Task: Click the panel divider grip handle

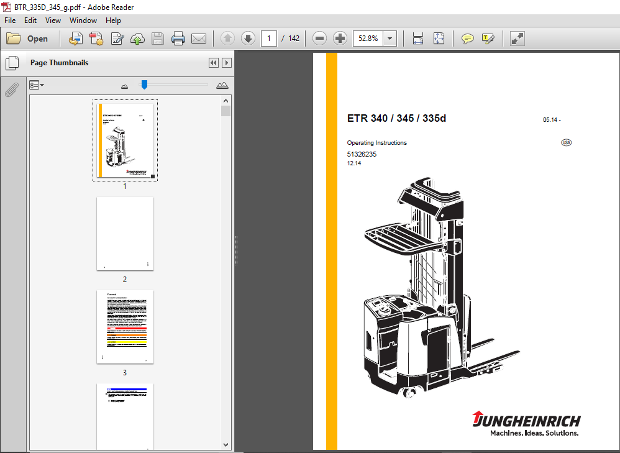Action: tap(237, 250)
